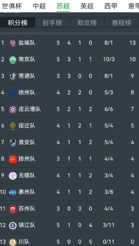Open the 助攻榜 tab
This screenshot has width=139, height=246.
click(87, 23)
